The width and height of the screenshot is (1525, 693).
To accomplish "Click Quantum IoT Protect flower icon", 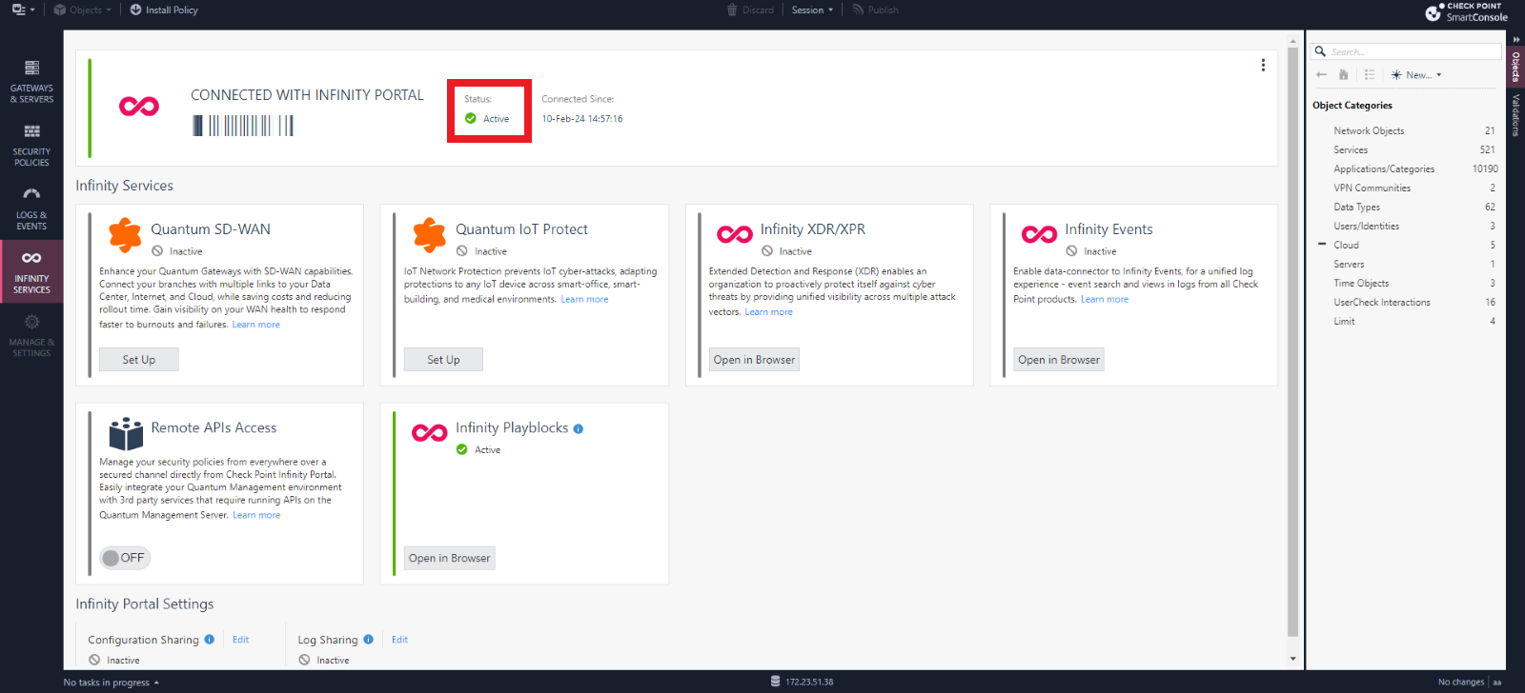I will pyautogui.click(x=430, y=234).
